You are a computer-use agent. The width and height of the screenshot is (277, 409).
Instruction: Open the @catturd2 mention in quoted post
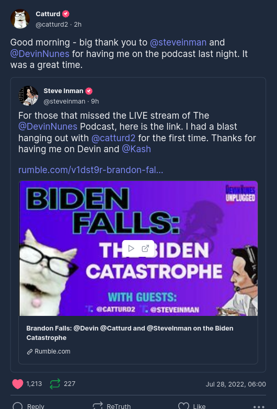113,138
